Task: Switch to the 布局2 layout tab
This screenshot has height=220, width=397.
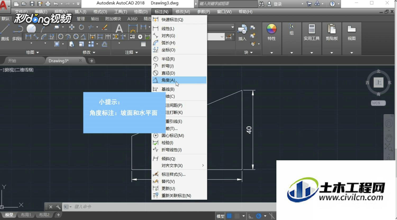Action: pos(44,215)
